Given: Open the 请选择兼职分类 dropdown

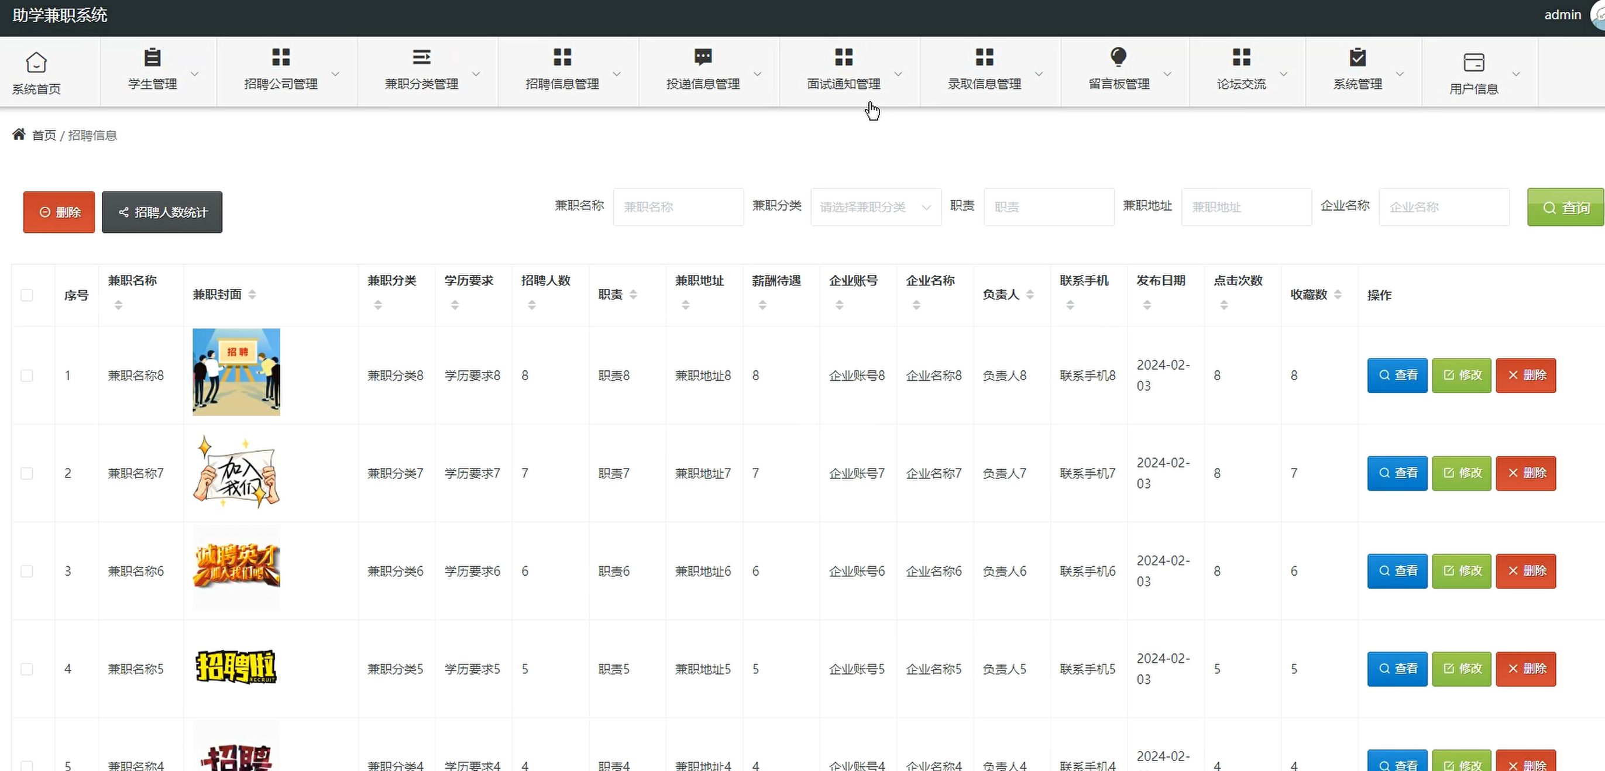Looking at the screenshot, I should [x=876, y=206].
